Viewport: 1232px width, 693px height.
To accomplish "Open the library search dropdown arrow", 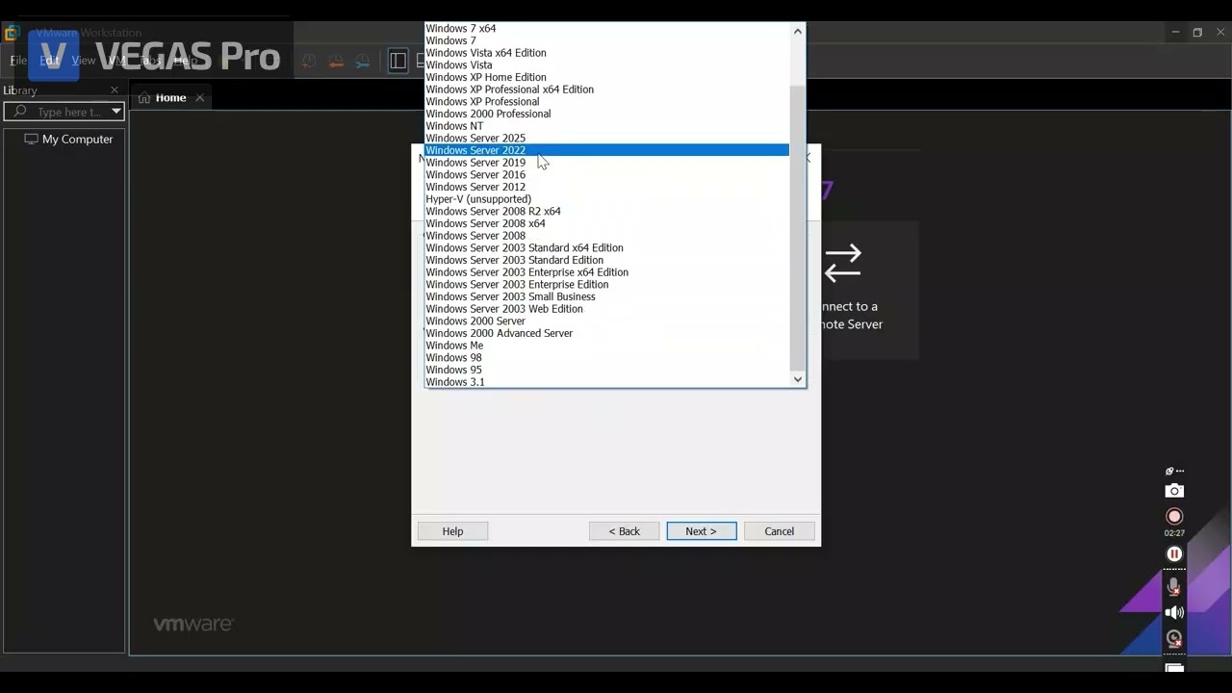I will pyautogui.click(x=115, y=112).
